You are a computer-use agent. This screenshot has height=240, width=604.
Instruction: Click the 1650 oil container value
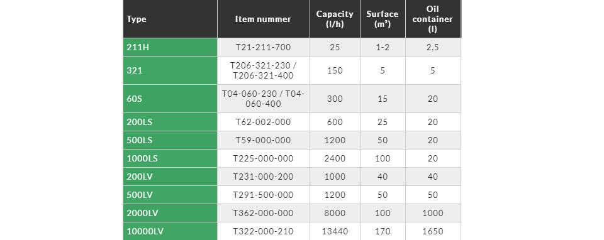(433, 231)
